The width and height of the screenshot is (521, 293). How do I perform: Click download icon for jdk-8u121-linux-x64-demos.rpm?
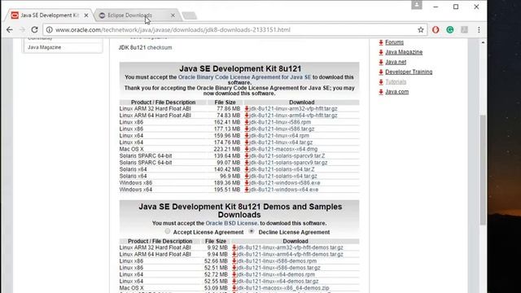234,274
